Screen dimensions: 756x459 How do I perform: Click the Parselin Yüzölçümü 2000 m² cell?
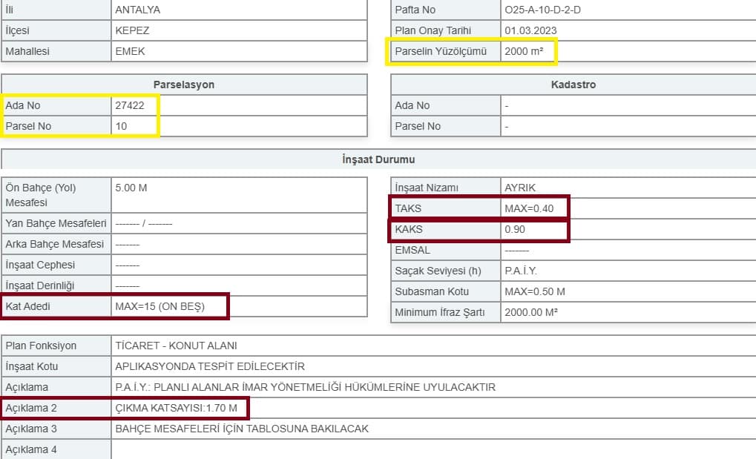pyautogui.click(x=524, y=51)
